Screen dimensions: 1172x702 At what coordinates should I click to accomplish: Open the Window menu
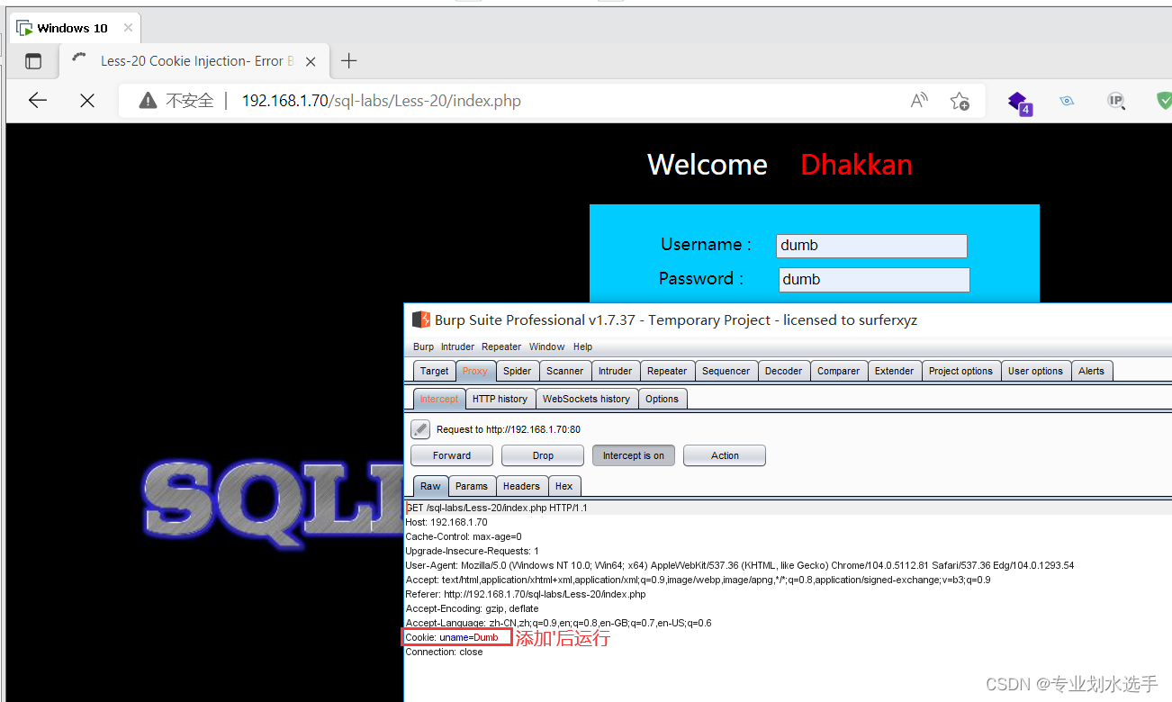point(546,346)
